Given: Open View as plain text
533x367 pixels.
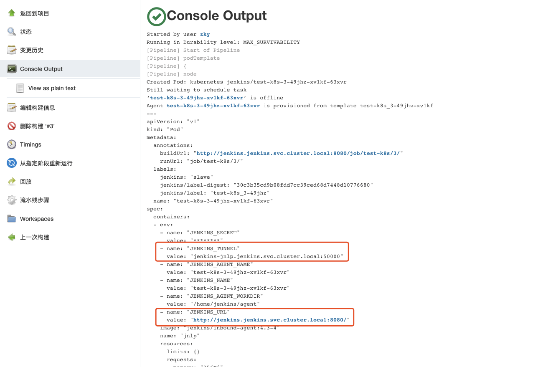Looking at the screenshot, I should pos(52,88).
